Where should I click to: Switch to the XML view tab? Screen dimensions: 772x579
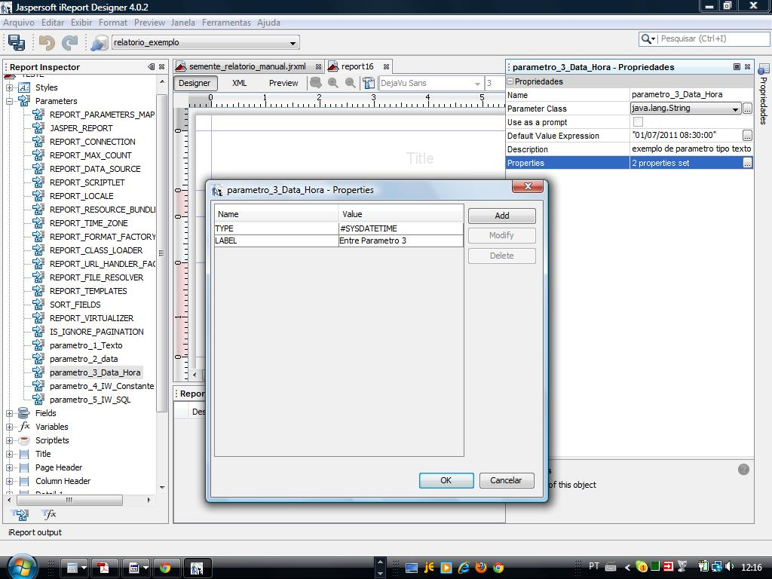click(x=239, y=83)
